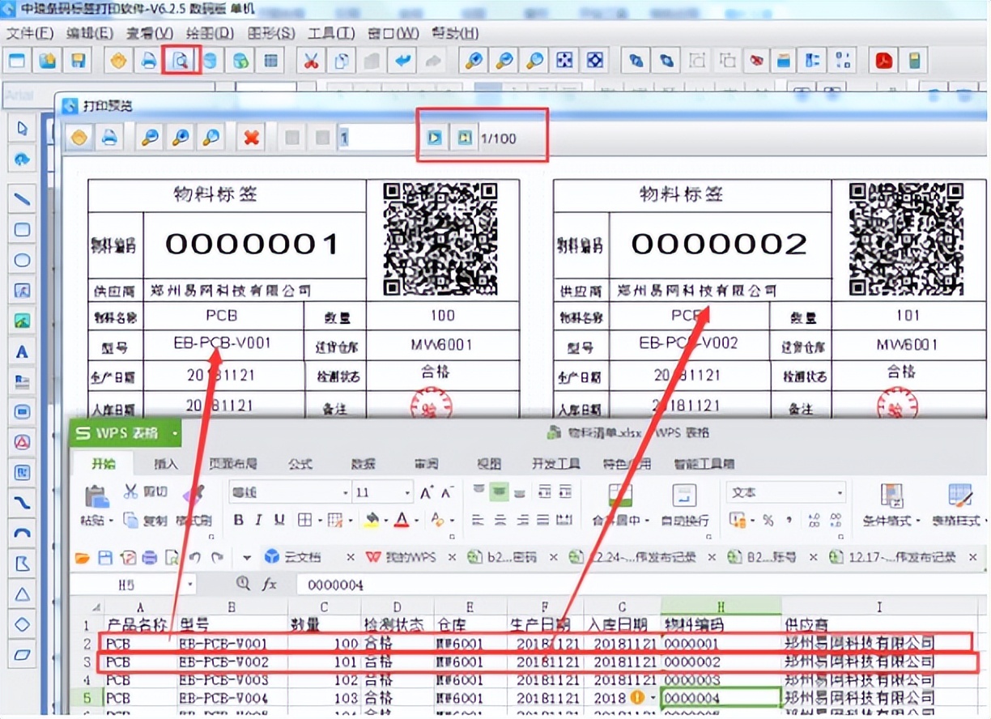
Task: Select the parallelogram shape tool
Action: click(x=22, y=654)
